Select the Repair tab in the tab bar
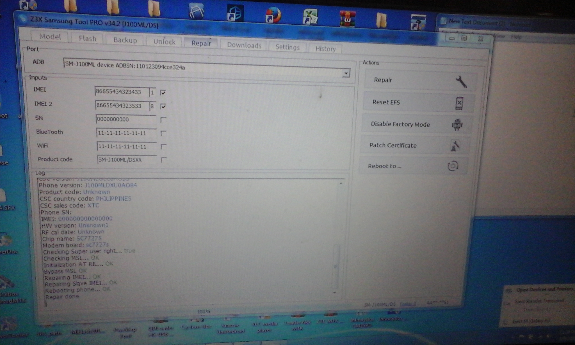This screenshot has width=575, height=345. (x=201, y=43)
